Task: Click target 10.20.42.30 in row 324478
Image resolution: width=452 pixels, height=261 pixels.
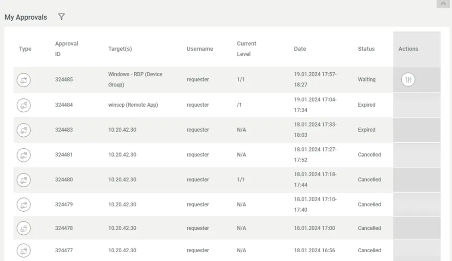Action: point(122,228)
